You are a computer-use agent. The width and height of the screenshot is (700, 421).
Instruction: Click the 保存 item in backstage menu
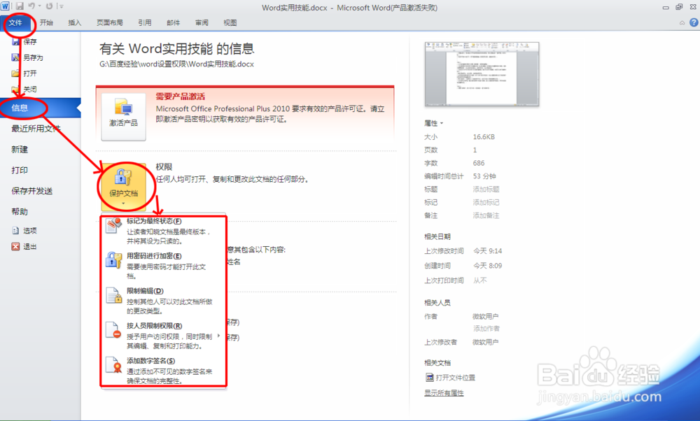click(x=25, y=41)
